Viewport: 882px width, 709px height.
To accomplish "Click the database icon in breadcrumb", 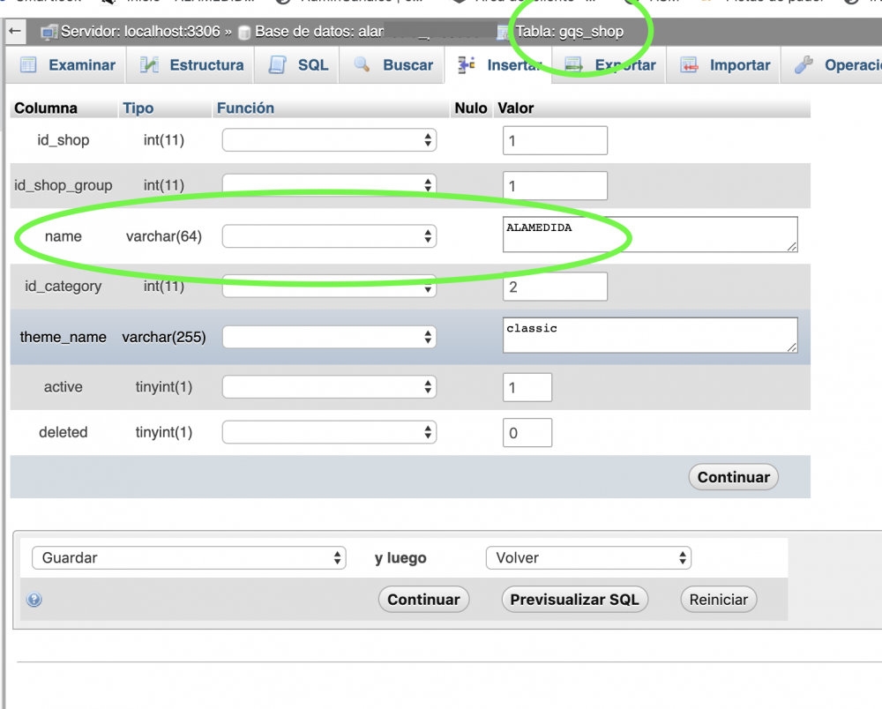I will (244, 33).
